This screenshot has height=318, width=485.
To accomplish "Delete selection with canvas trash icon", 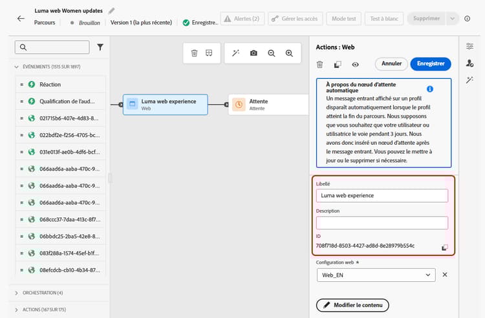I will [194, 53].
